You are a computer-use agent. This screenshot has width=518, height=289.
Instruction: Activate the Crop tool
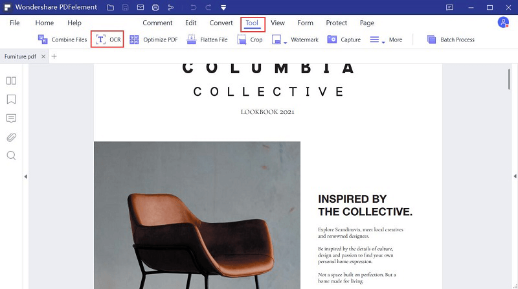[x=250, y=40]
